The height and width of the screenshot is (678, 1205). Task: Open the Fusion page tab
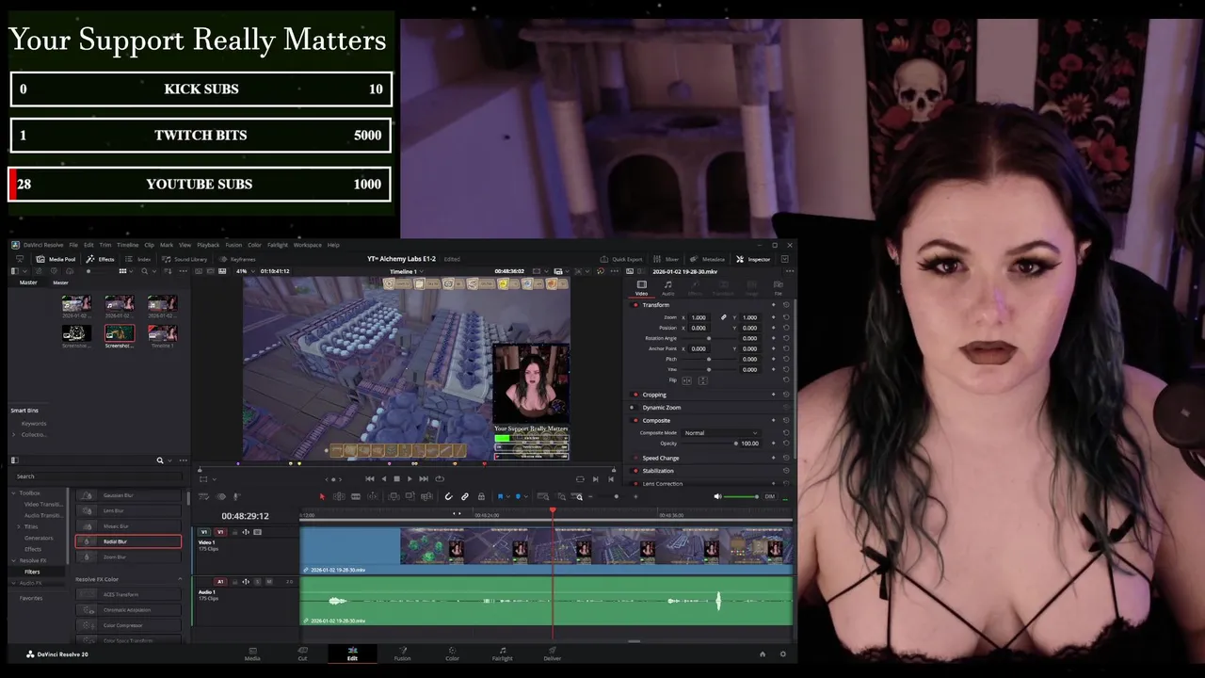pyautogui.click(x=402, y=654)
